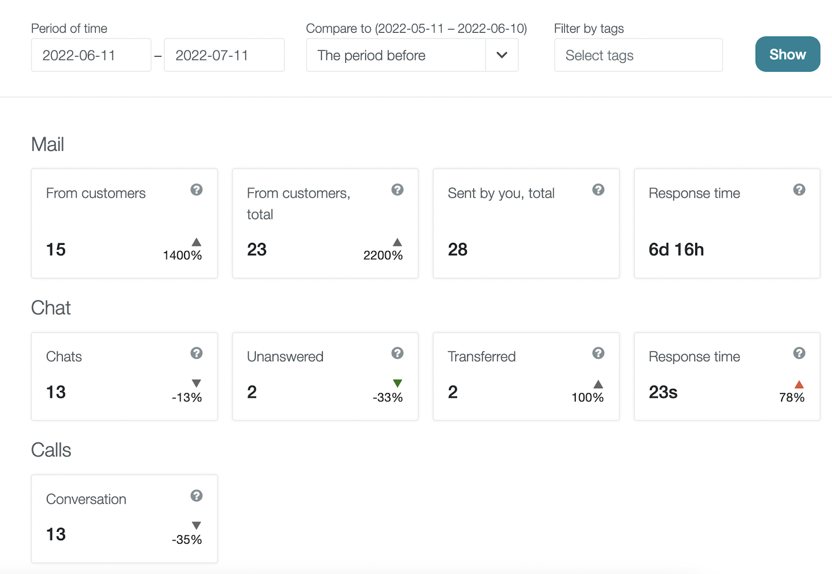The width and height of the screenshot is (832, 574).
Task: Click help icon on From customers card
Action: click(196, 190)
